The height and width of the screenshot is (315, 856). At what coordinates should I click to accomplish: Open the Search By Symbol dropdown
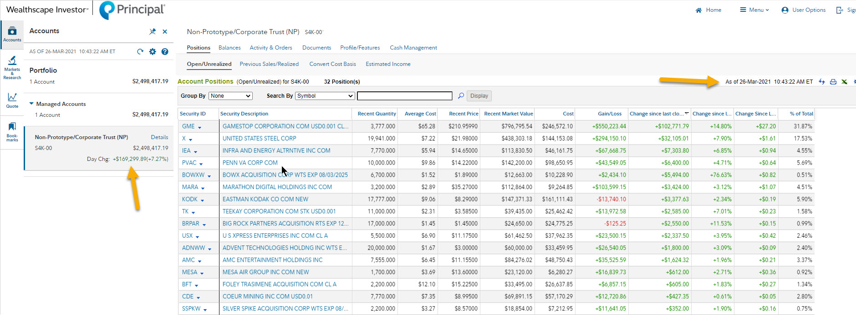point(325,96)
